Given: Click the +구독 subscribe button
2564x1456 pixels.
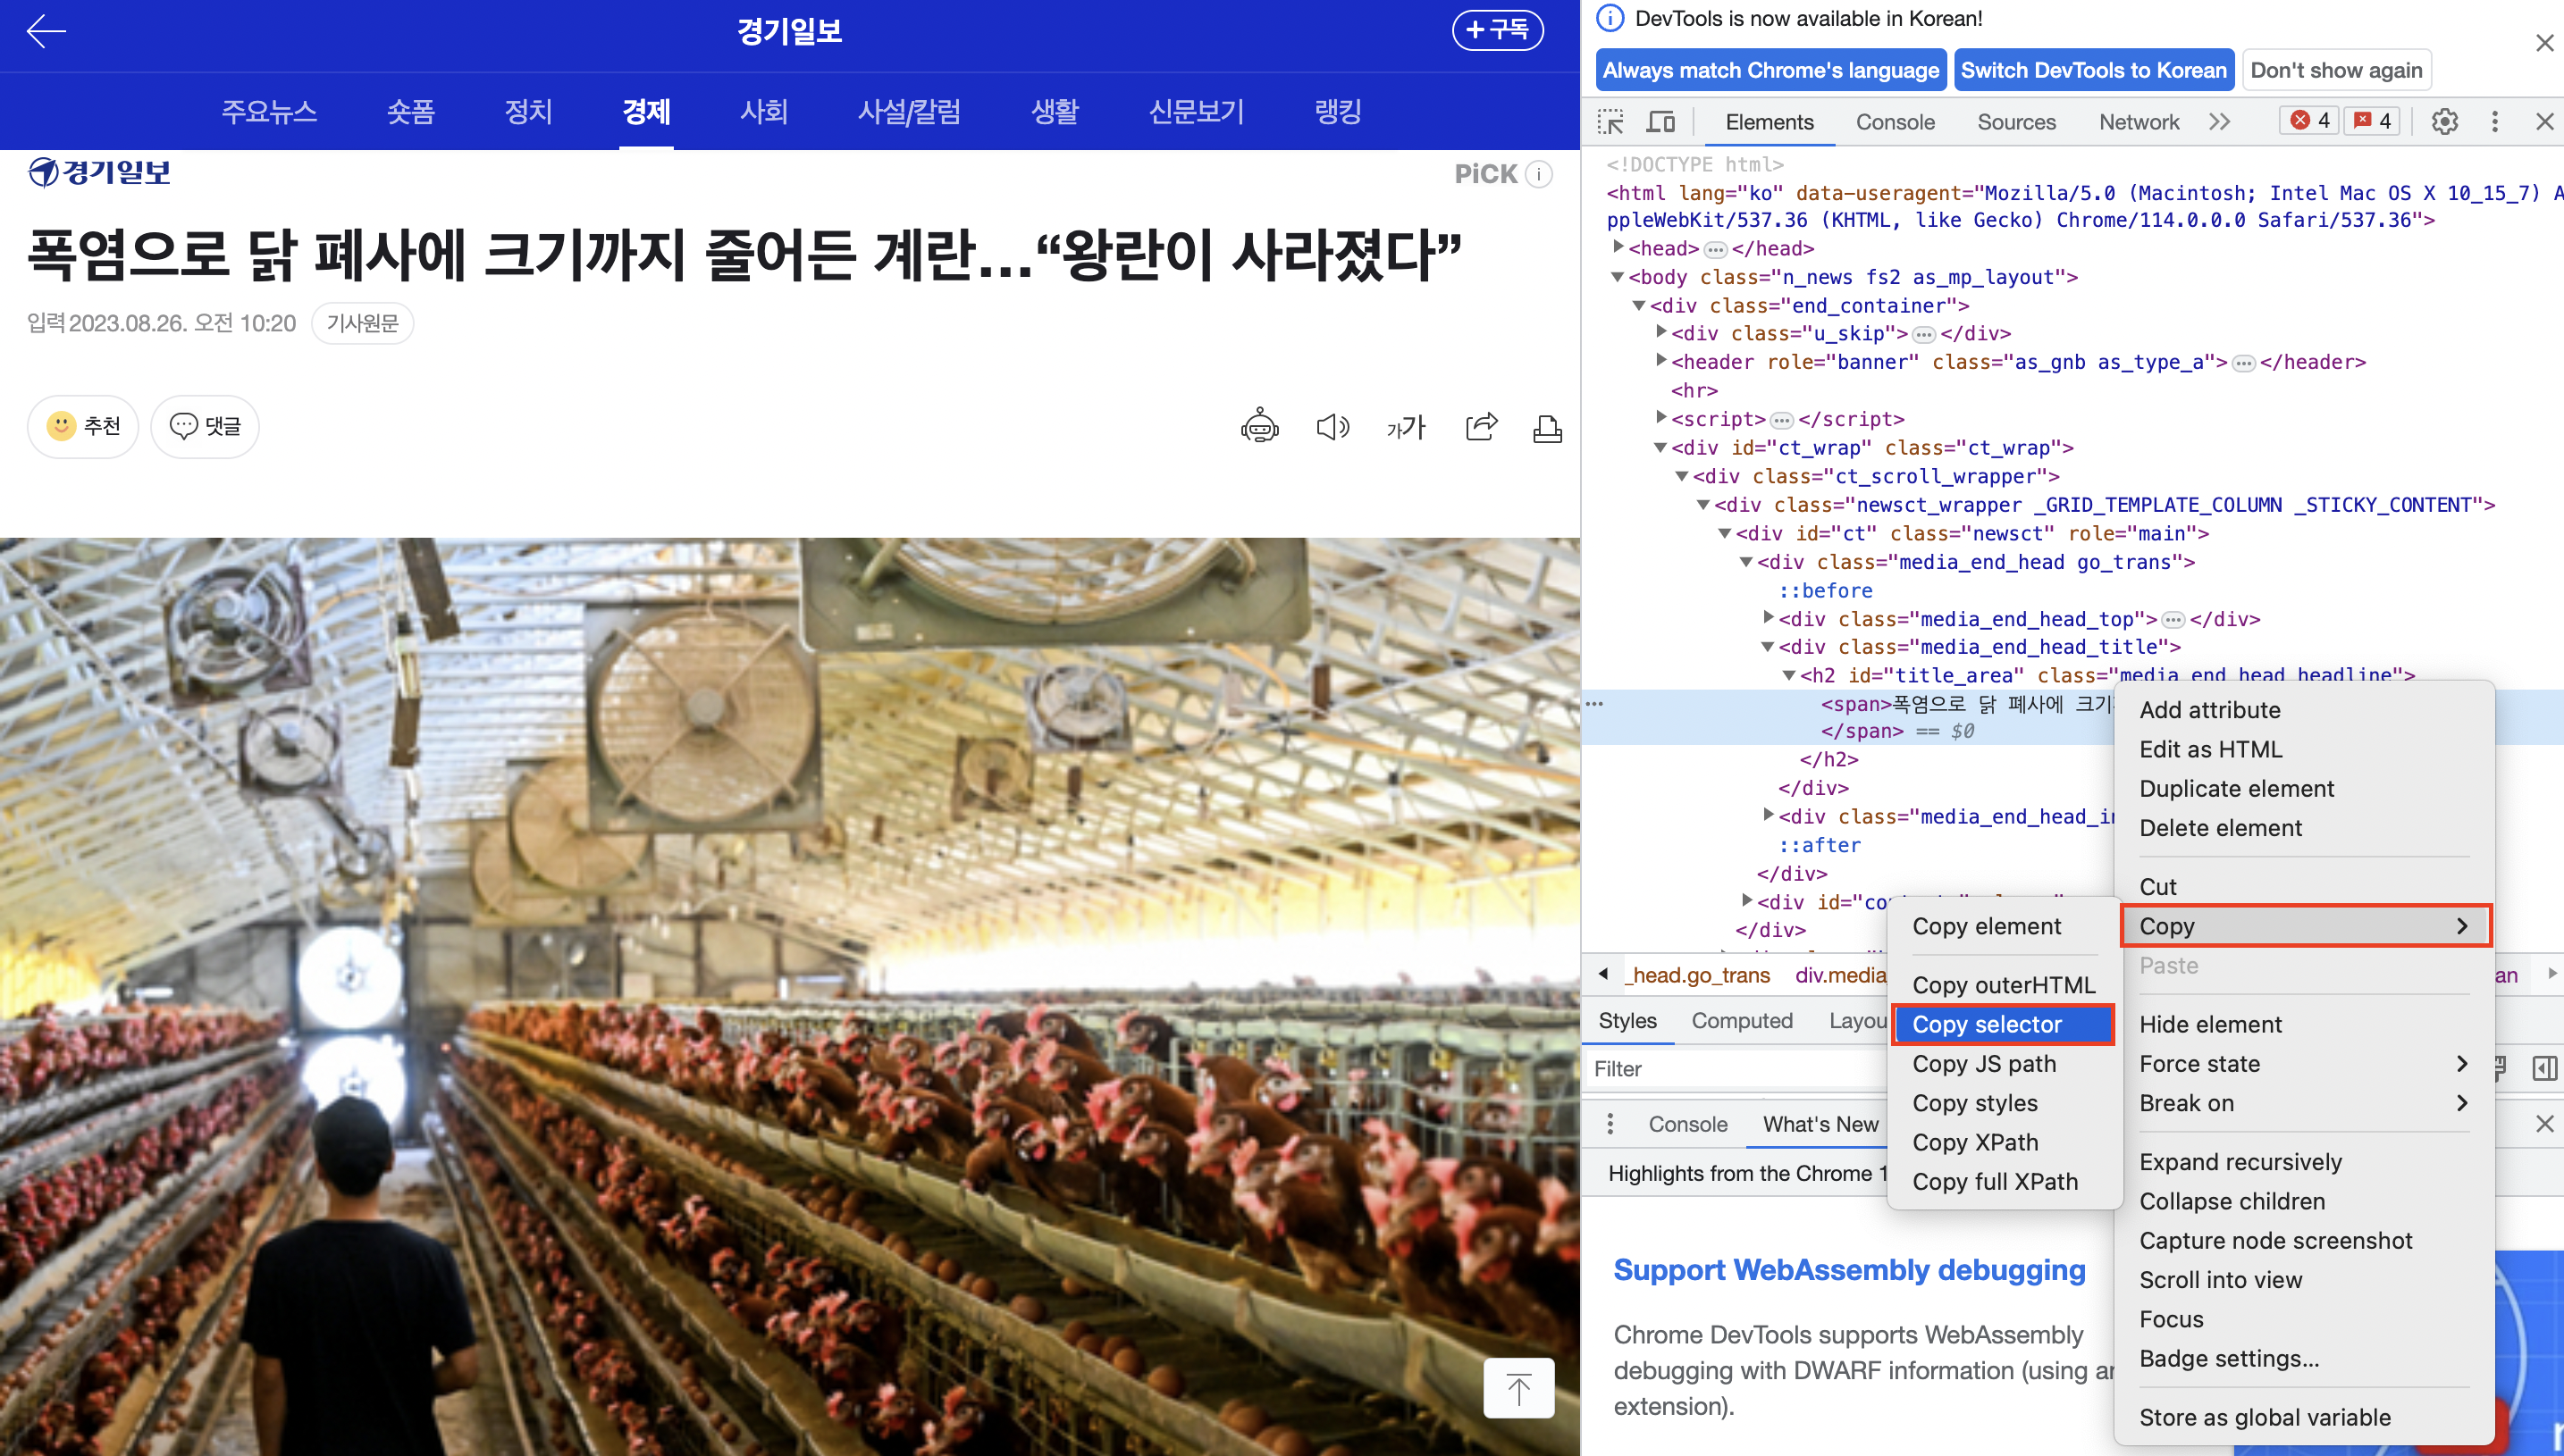Looking at the screenshot, I should point(1497,30).
